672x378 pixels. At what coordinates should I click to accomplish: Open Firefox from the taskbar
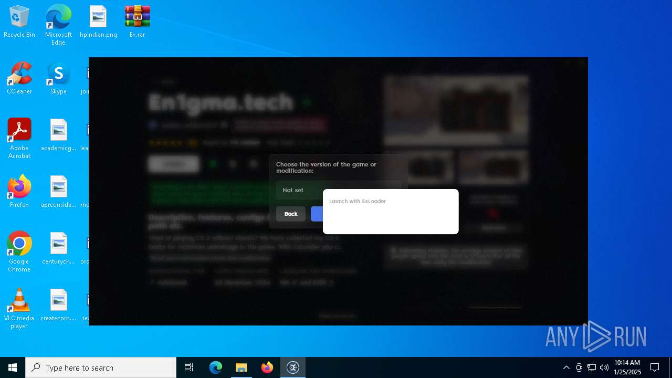[x=267, y=367]
